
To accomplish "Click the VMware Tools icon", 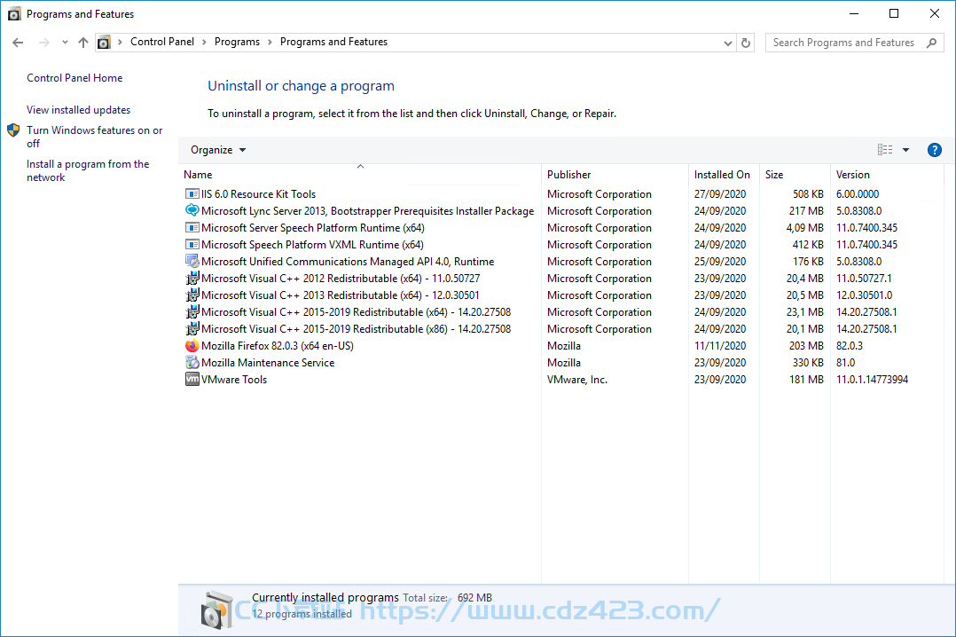I will click(192, 380).
